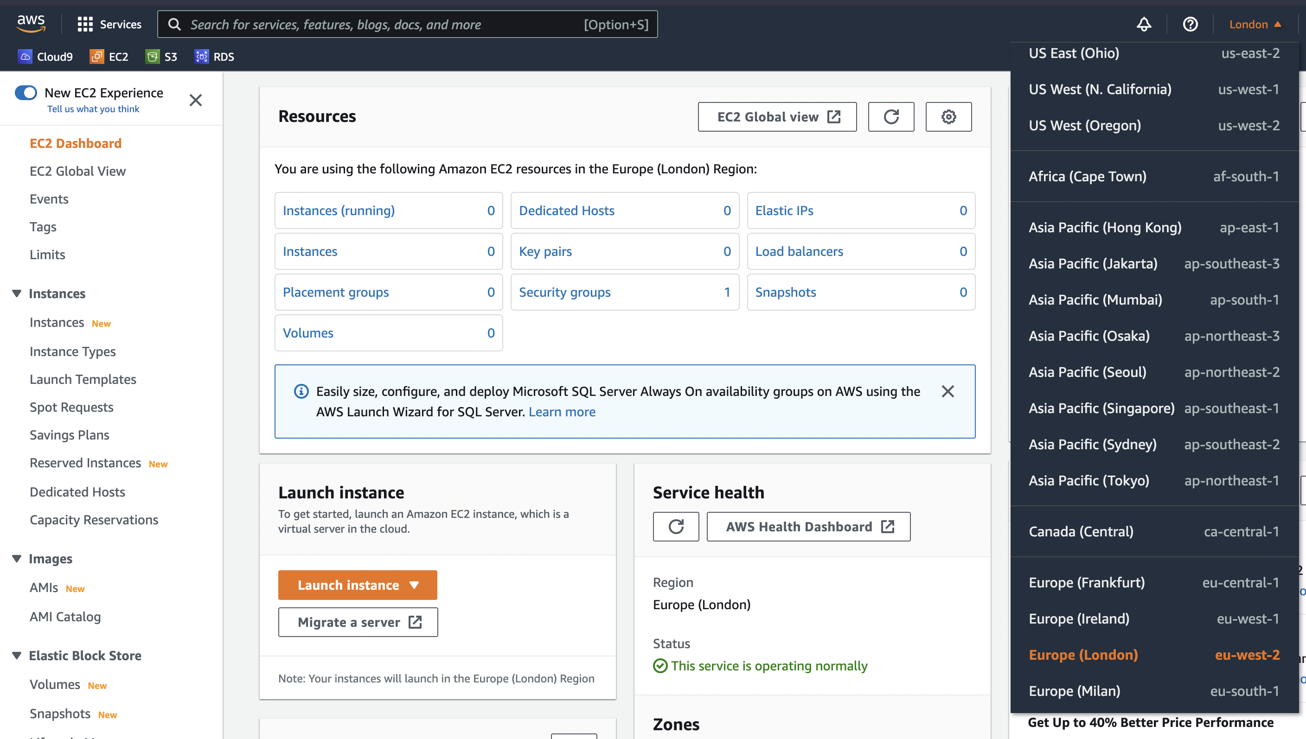Click the refresh icon in Service health
Image resolution: width=1306 pixels, height=739 pixels.
[x=675, y=527]
